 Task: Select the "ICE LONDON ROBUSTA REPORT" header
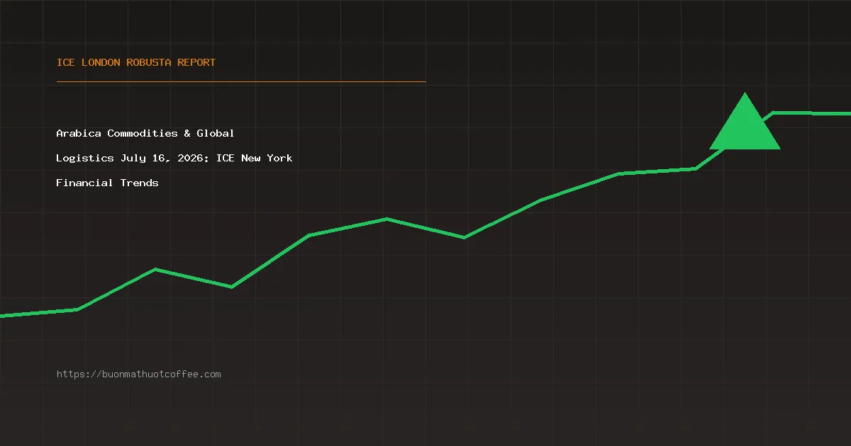tap(136, 62)
